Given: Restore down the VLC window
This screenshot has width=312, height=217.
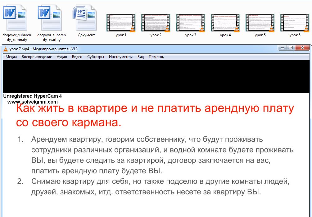Looking at the screenshot, I should (291, 48).
